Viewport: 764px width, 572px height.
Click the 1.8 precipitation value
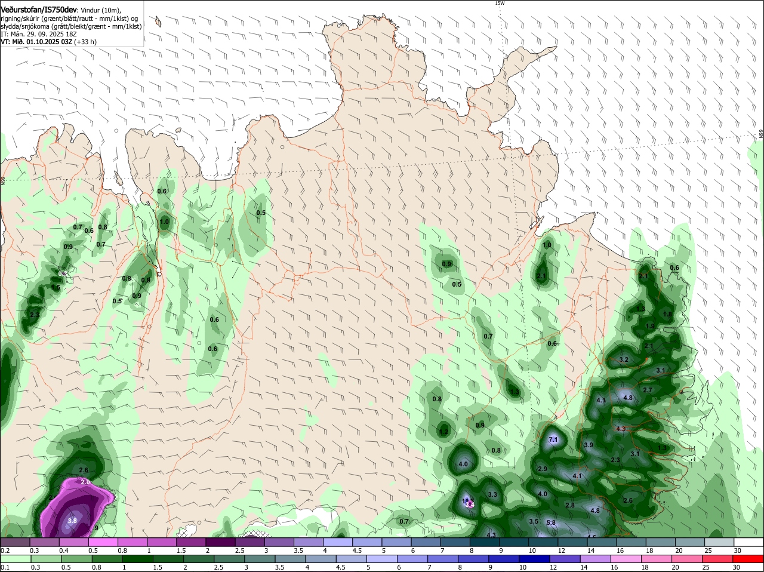(x=668, y=314)
